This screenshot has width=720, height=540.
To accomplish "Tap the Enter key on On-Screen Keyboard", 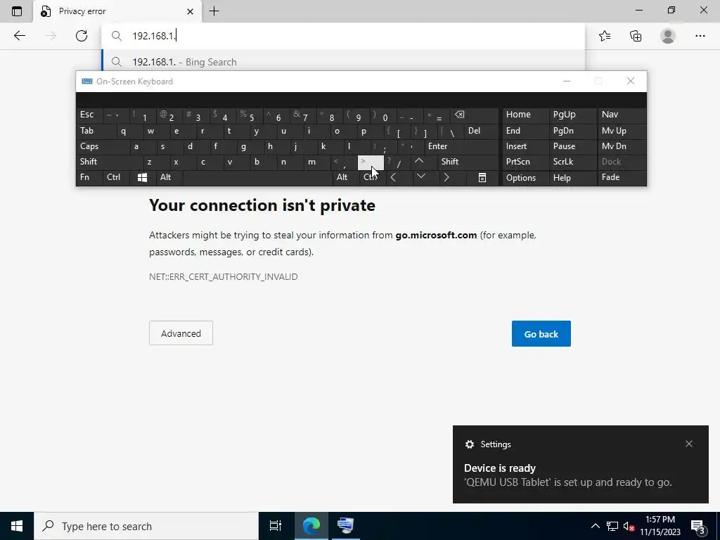I will (x=461, y=147).
